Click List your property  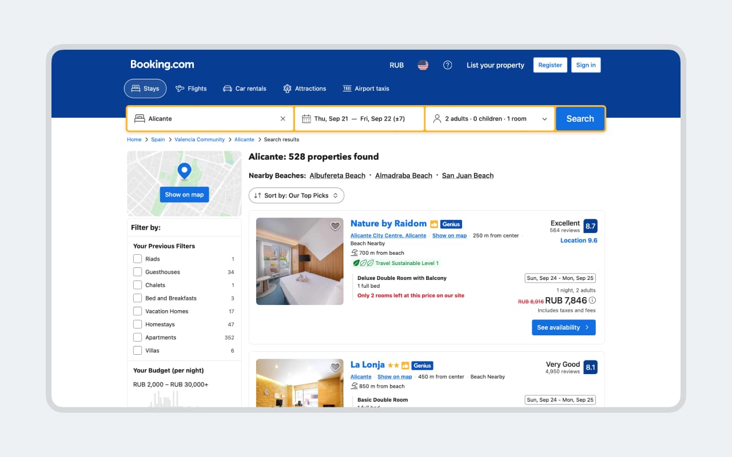tap(495, 65)
